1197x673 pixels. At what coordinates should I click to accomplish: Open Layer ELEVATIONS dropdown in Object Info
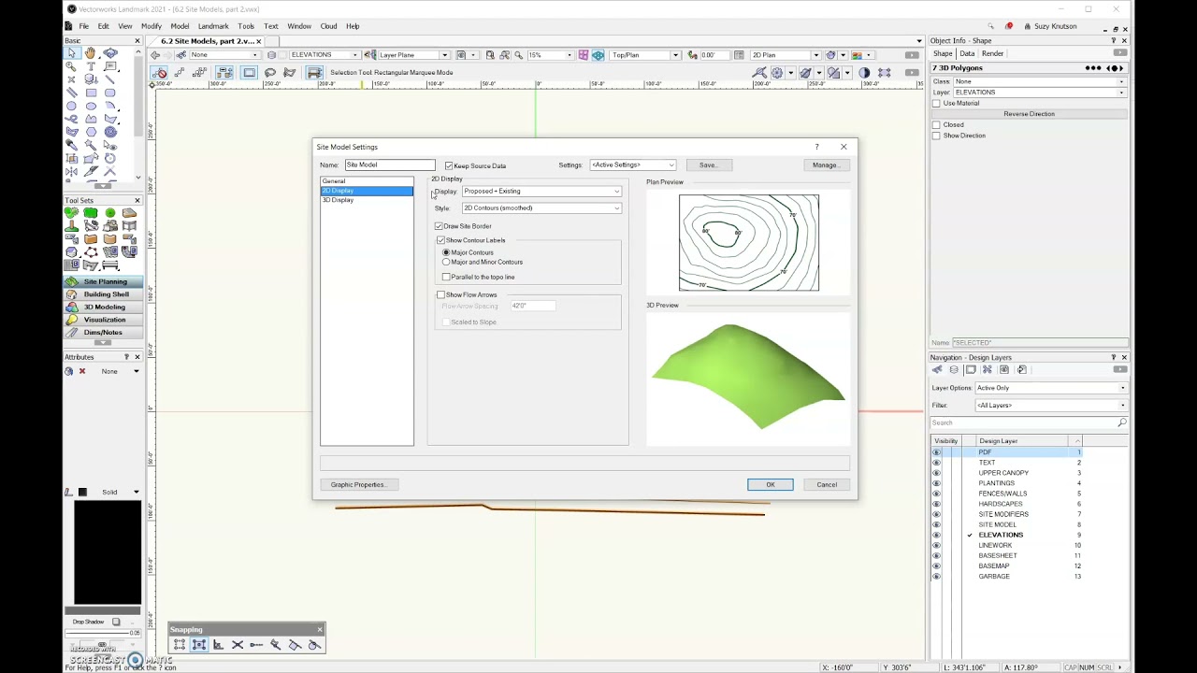point(1039,93)
